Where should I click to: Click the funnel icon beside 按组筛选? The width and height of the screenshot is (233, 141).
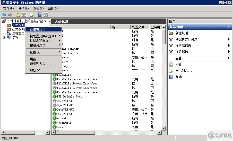click(171, 51)
